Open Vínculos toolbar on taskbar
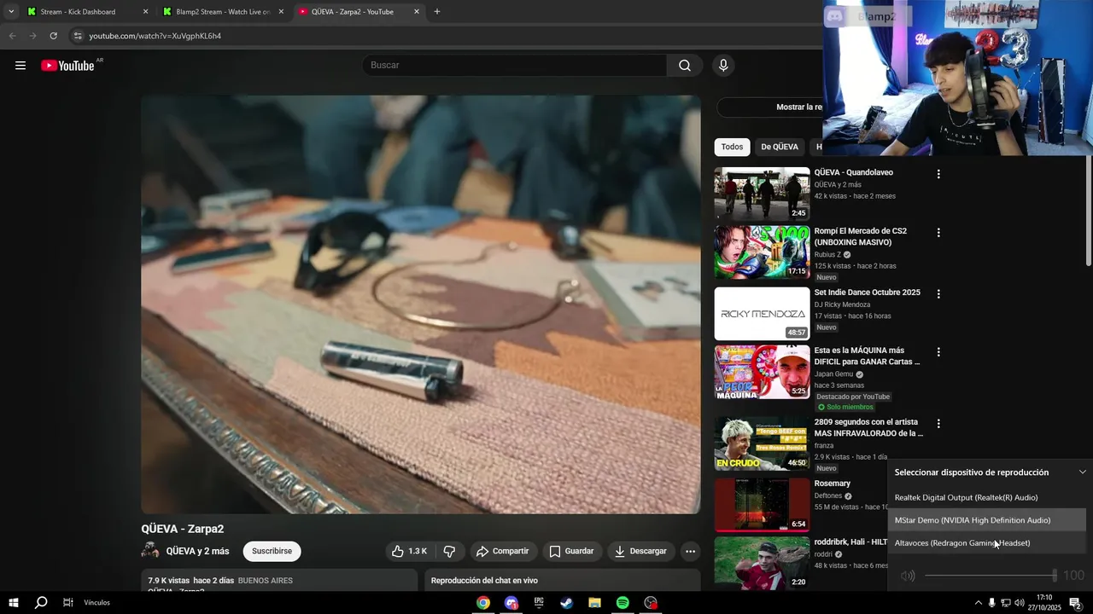1093x614 pixels. (x=96, y=603)
